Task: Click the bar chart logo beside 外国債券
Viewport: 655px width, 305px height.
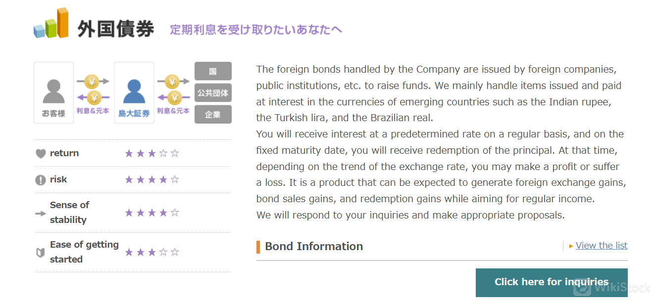Action: [x=50, y=24]
